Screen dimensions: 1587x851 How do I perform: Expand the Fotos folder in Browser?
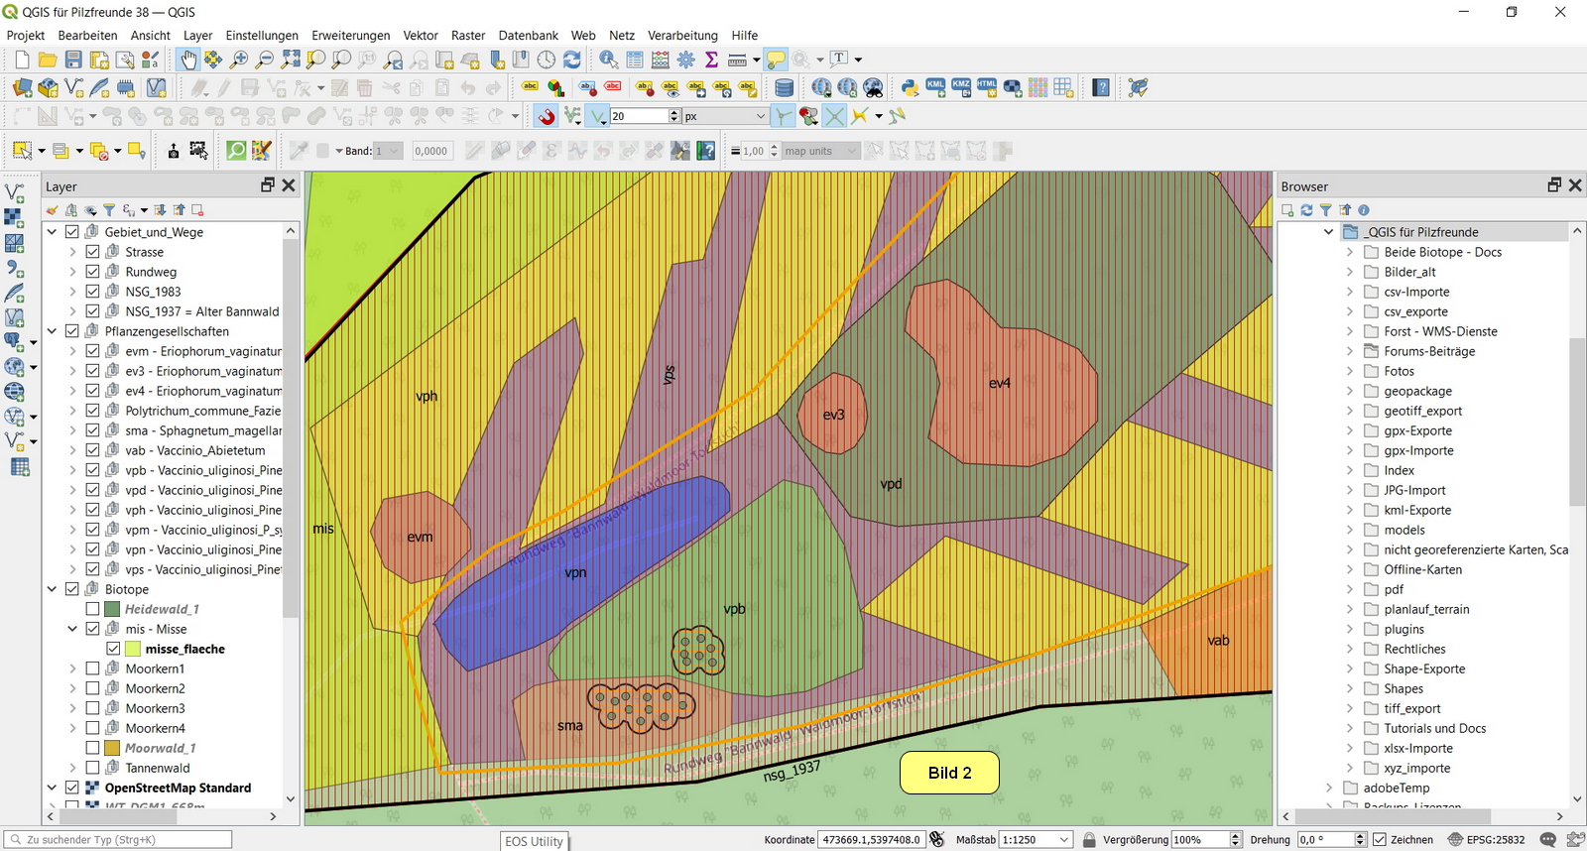1349,371
